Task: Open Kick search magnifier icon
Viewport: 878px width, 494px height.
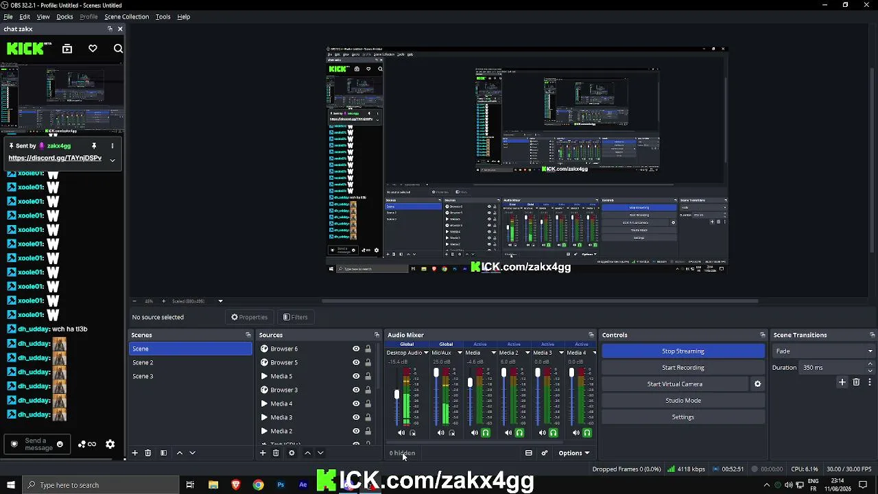Action: tap(118, 49)
